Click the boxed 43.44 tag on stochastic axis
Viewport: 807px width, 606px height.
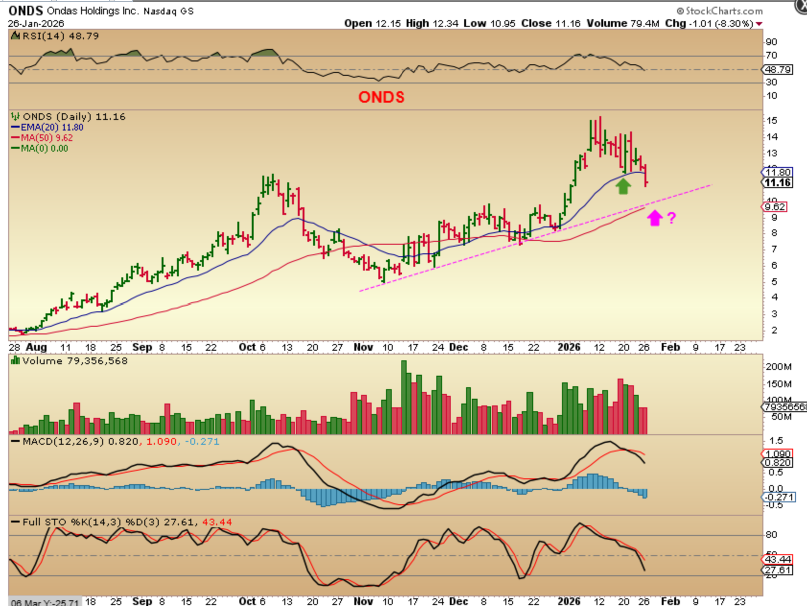click(x=777, y=559)
